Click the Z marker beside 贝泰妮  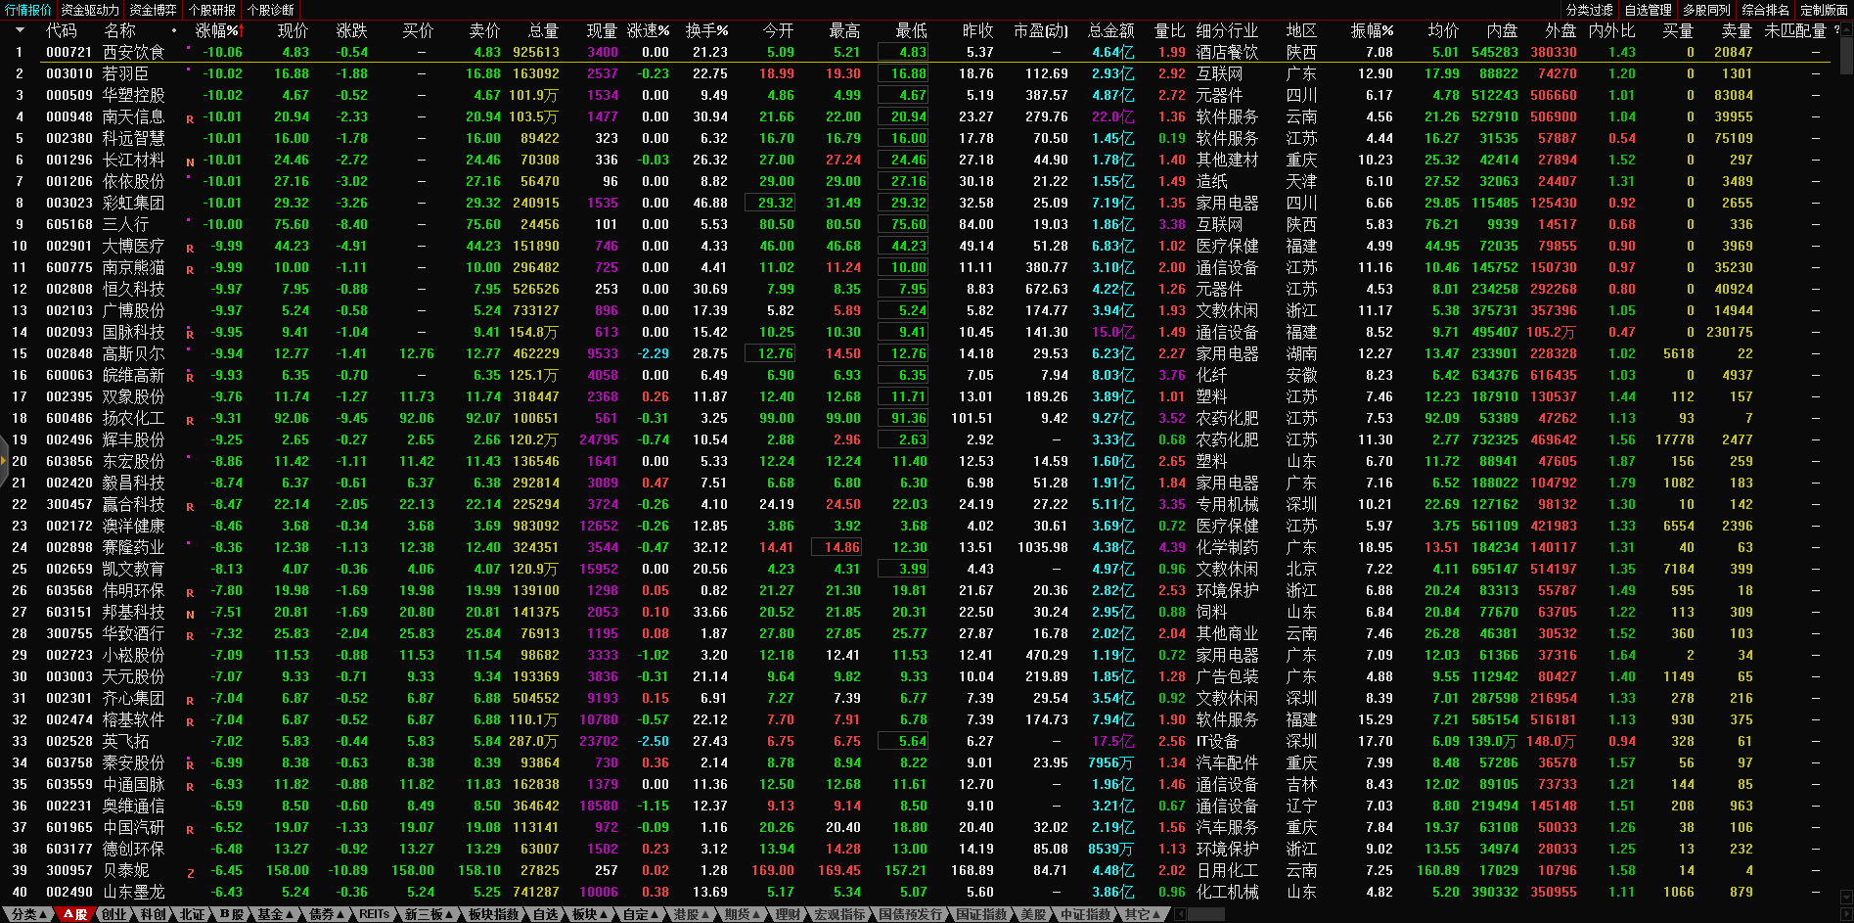[x=190, y=872]
